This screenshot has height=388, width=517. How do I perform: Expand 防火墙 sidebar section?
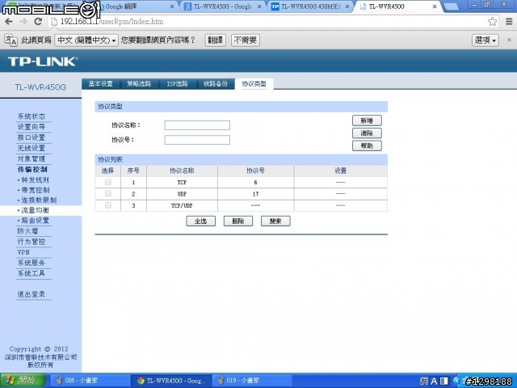[x=27, y=231]
